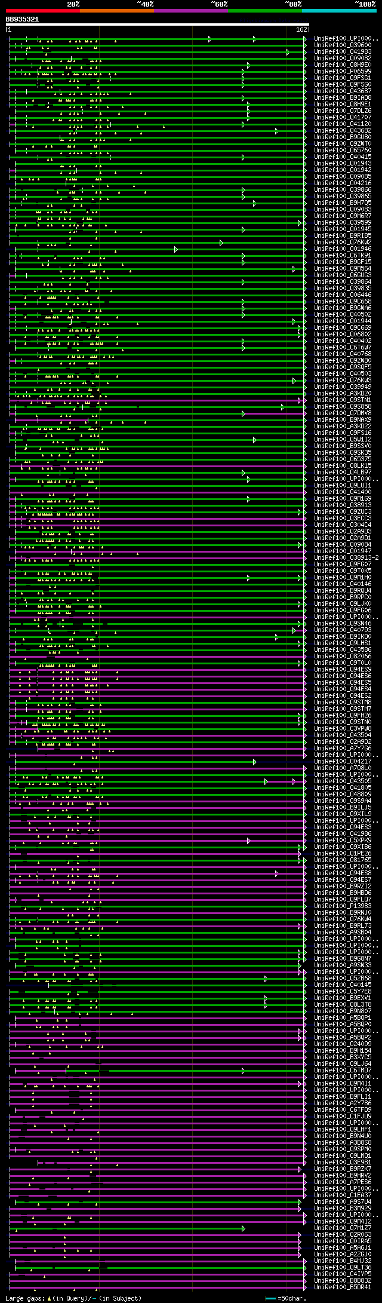The height and width of the screenshot is (1303, 382).
Task: Select the UniRef100_Q9M6R7 label
Action: point(343,216)
